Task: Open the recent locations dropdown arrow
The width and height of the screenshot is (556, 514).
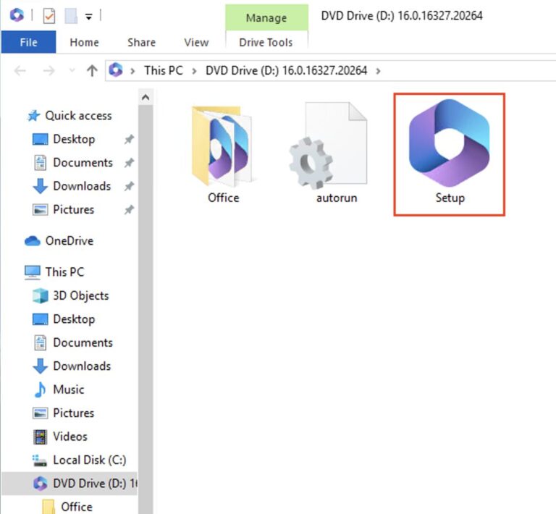Action: [x=72, y=70]
